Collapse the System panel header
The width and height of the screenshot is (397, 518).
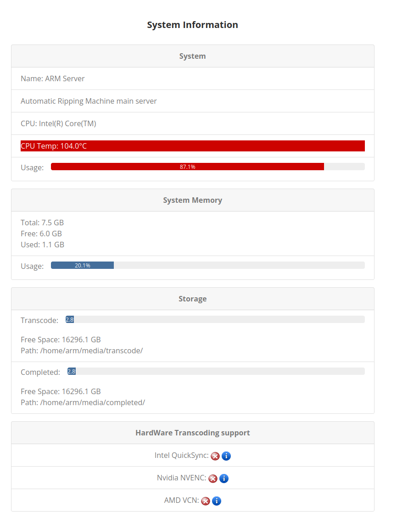tap(192, 56)
